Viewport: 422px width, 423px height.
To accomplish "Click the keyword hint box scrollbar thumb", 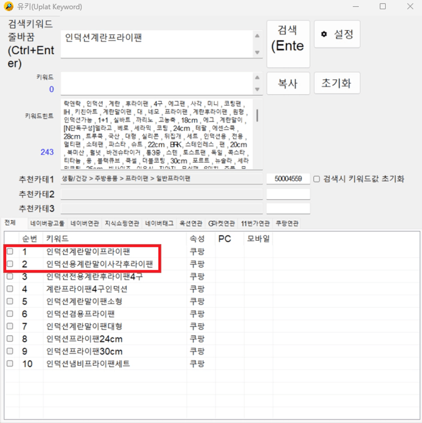I will pyautogui.click(x=257, y=115).
